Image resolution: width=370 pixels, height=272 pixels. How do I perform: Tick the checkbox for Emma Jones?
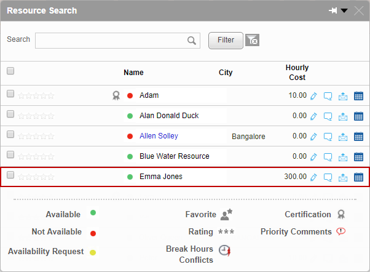[10, 175]
